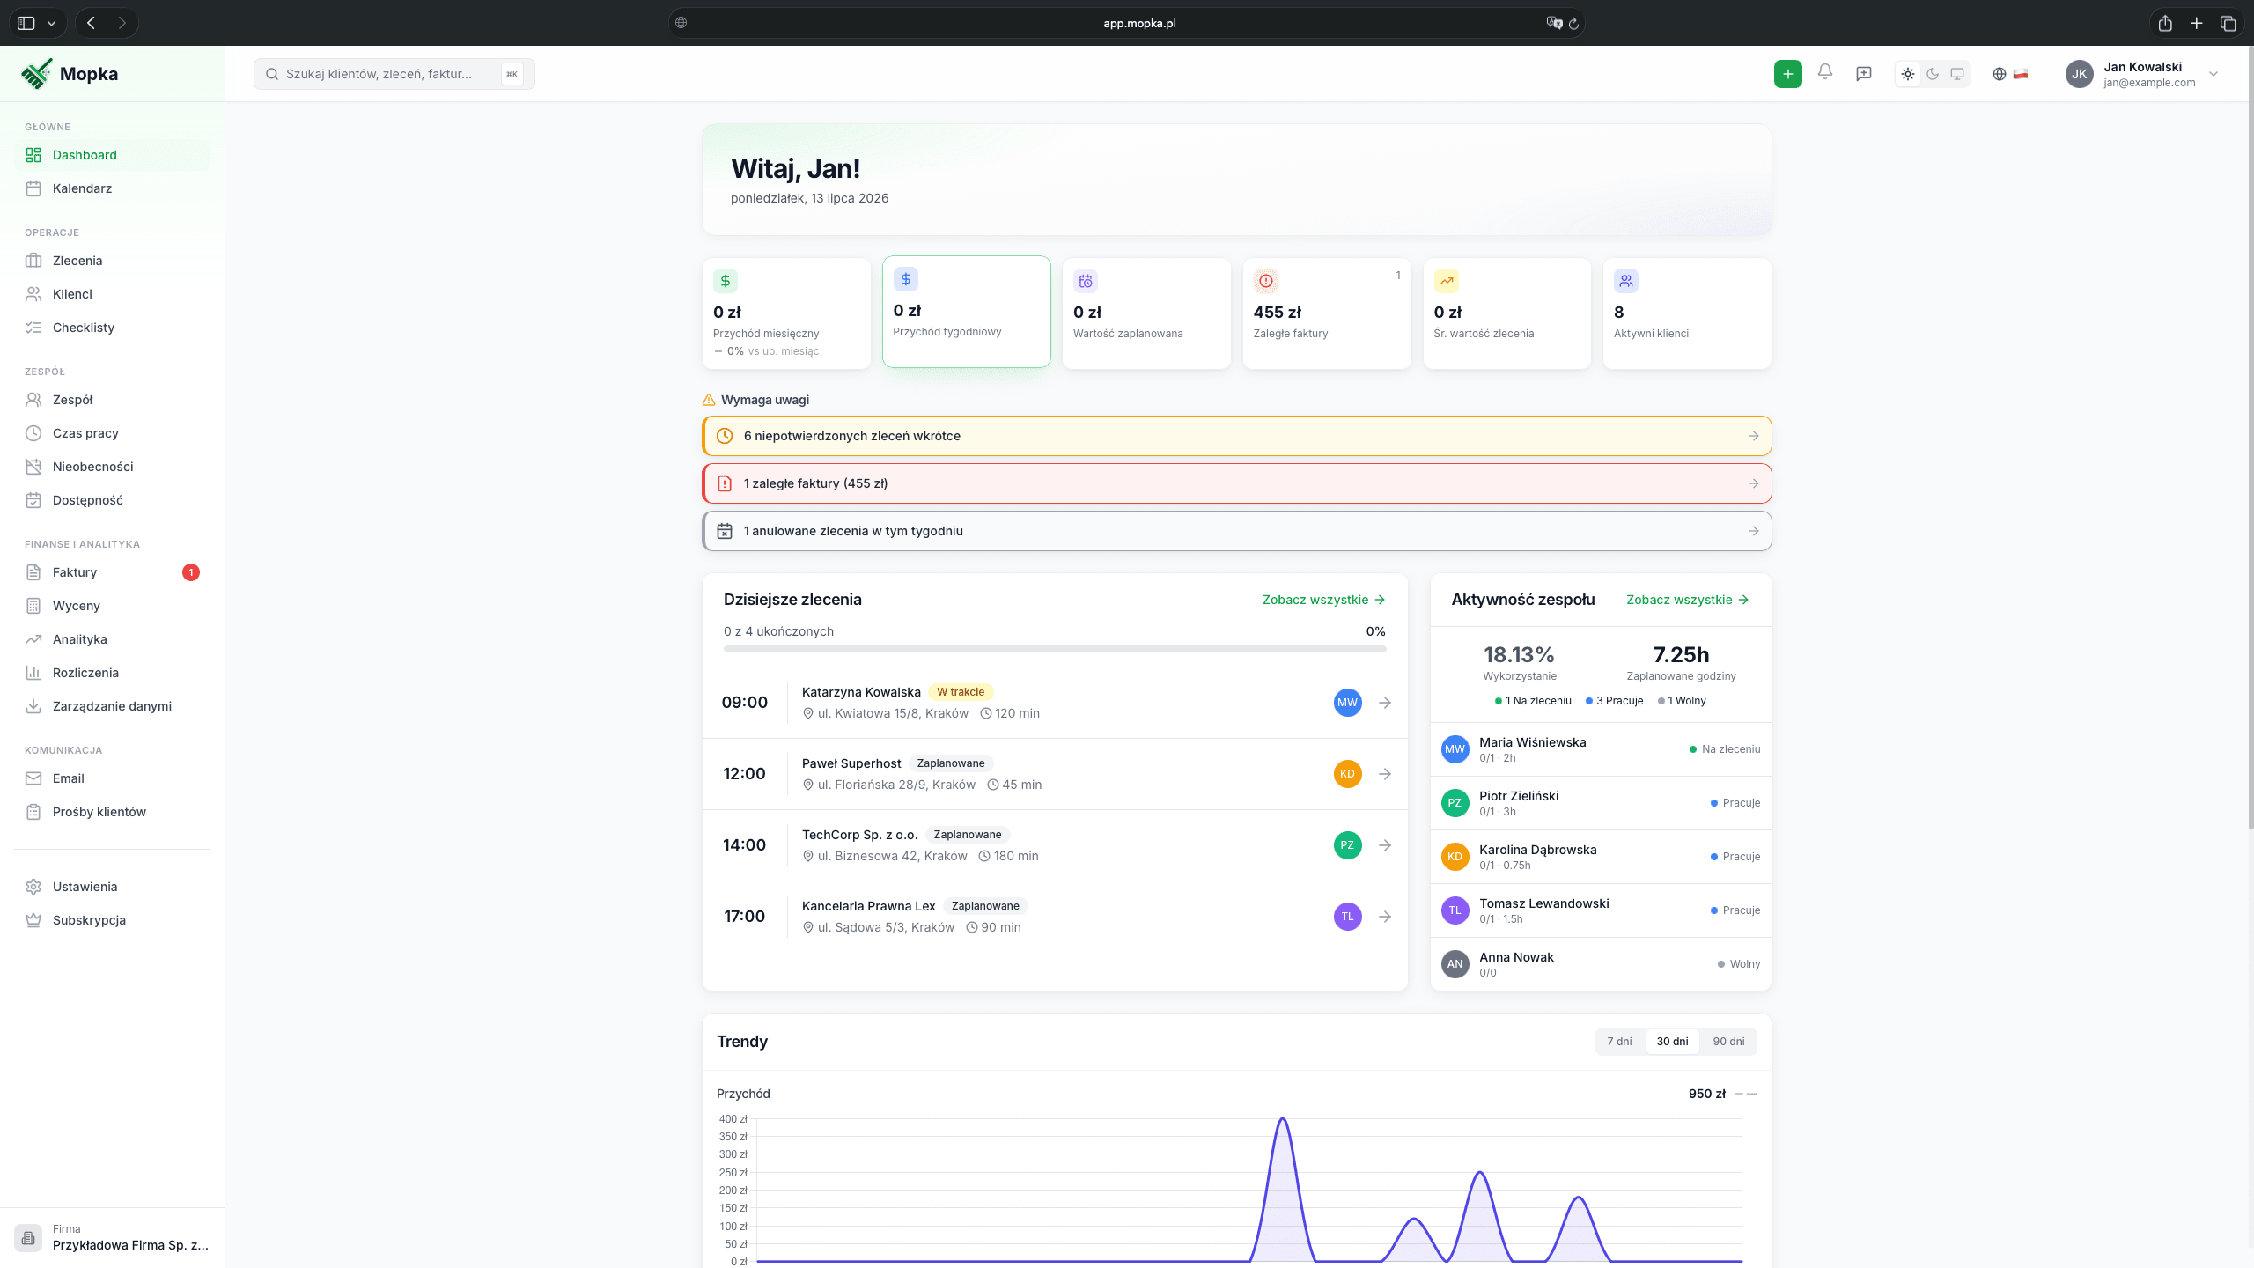Switch to light theme sun icon
Viewport: 2254px width, 1268px height.
(1907, 74)
